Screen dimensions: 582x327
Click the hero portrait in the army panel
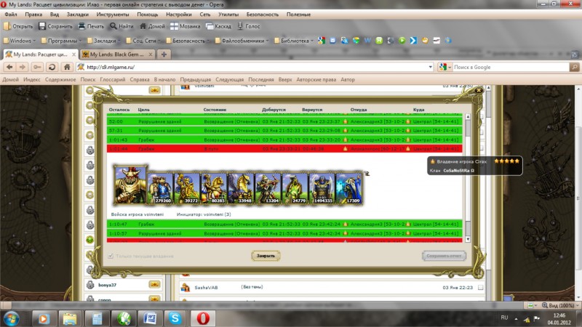tap(130, 185)
